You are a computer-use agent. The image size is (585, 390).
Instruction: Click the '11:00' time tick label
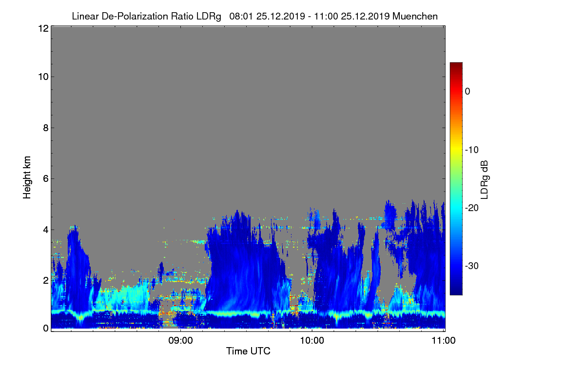pyautogui.click(x=444, y=341)
